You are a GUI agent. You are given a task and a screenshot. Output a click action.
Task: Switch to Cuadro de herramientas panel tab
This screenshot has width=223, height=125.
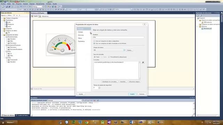[22, 116]
